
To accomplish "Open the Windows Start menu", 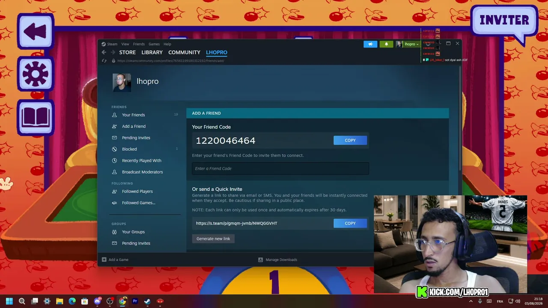I will 9,301.
